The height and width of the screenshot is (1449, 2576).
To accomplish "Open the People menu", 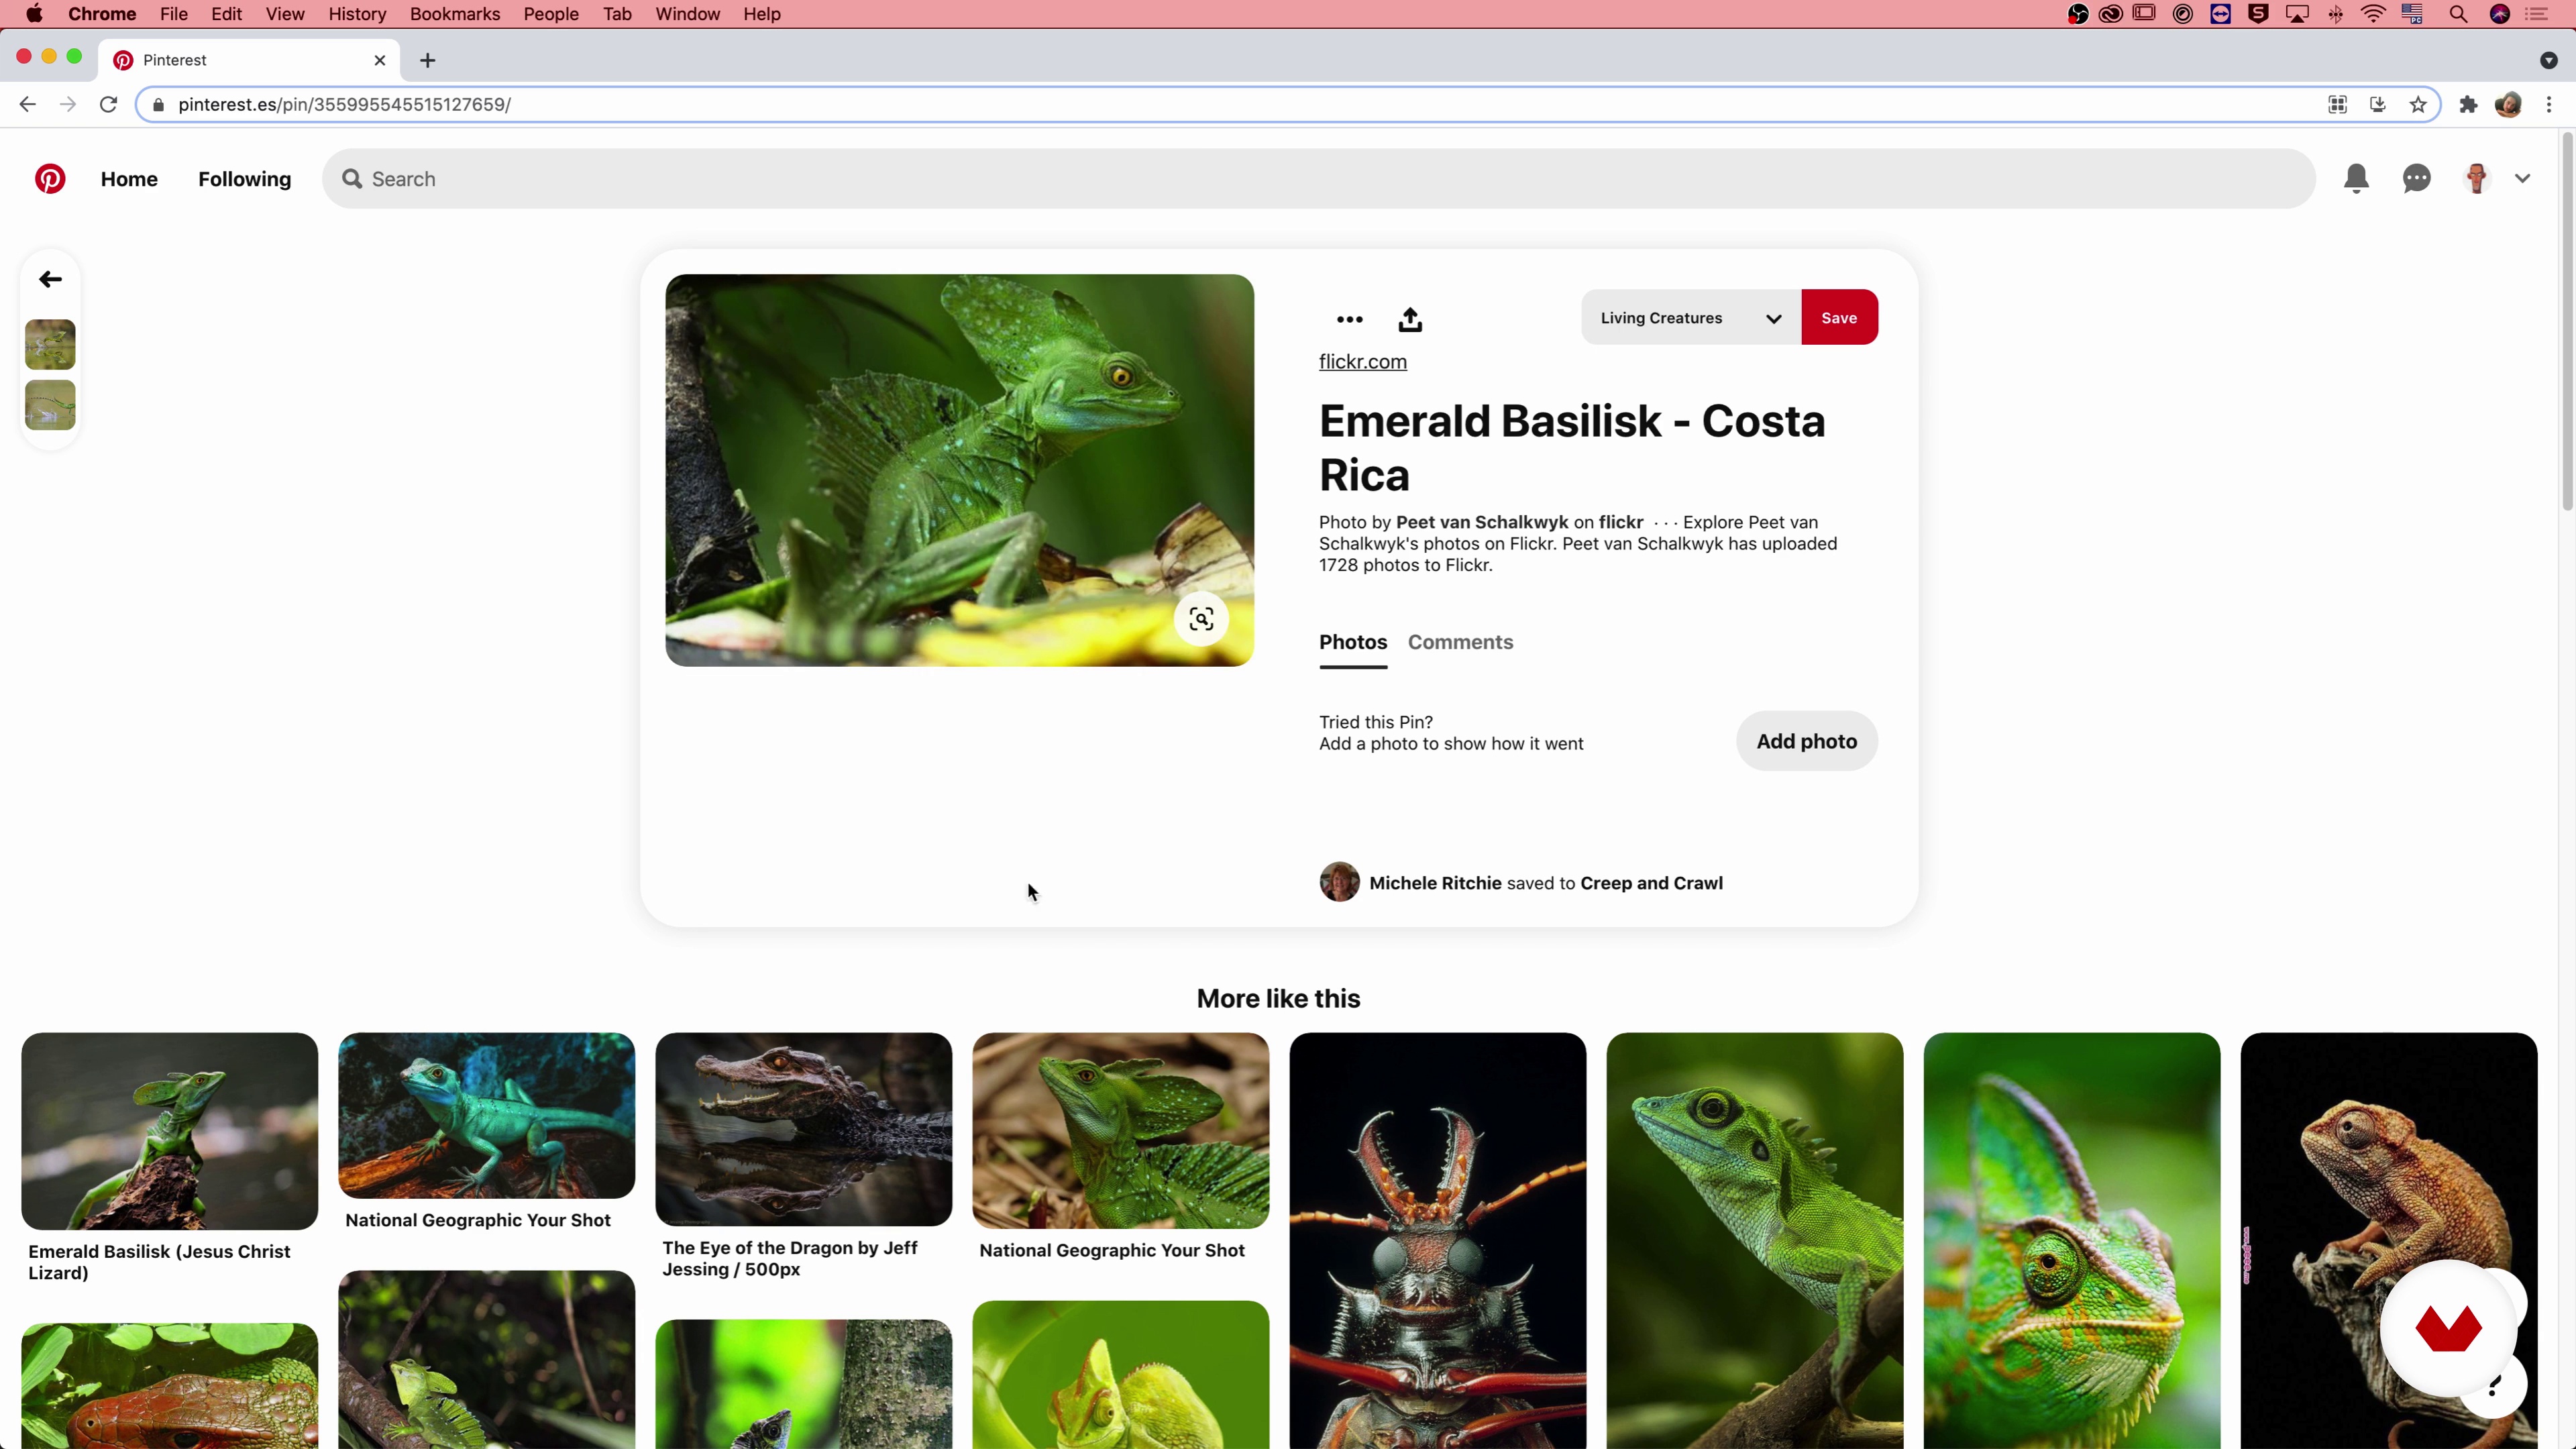I will (551, 14).
